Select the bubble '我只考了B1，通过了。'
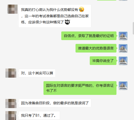Screen dimensions: 134x120 39,115
